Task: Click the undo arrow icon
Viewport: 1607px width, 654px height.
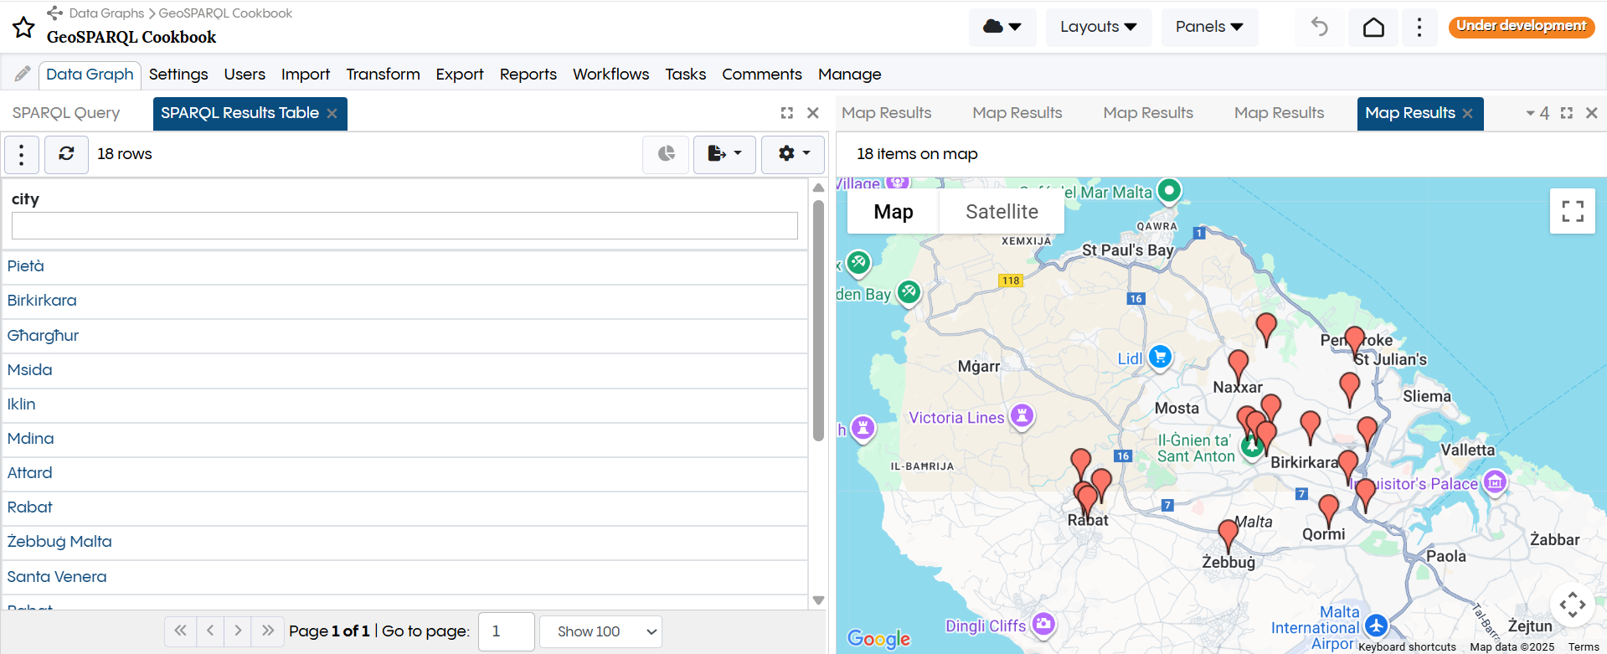Action: click(x=1320, y=28)
